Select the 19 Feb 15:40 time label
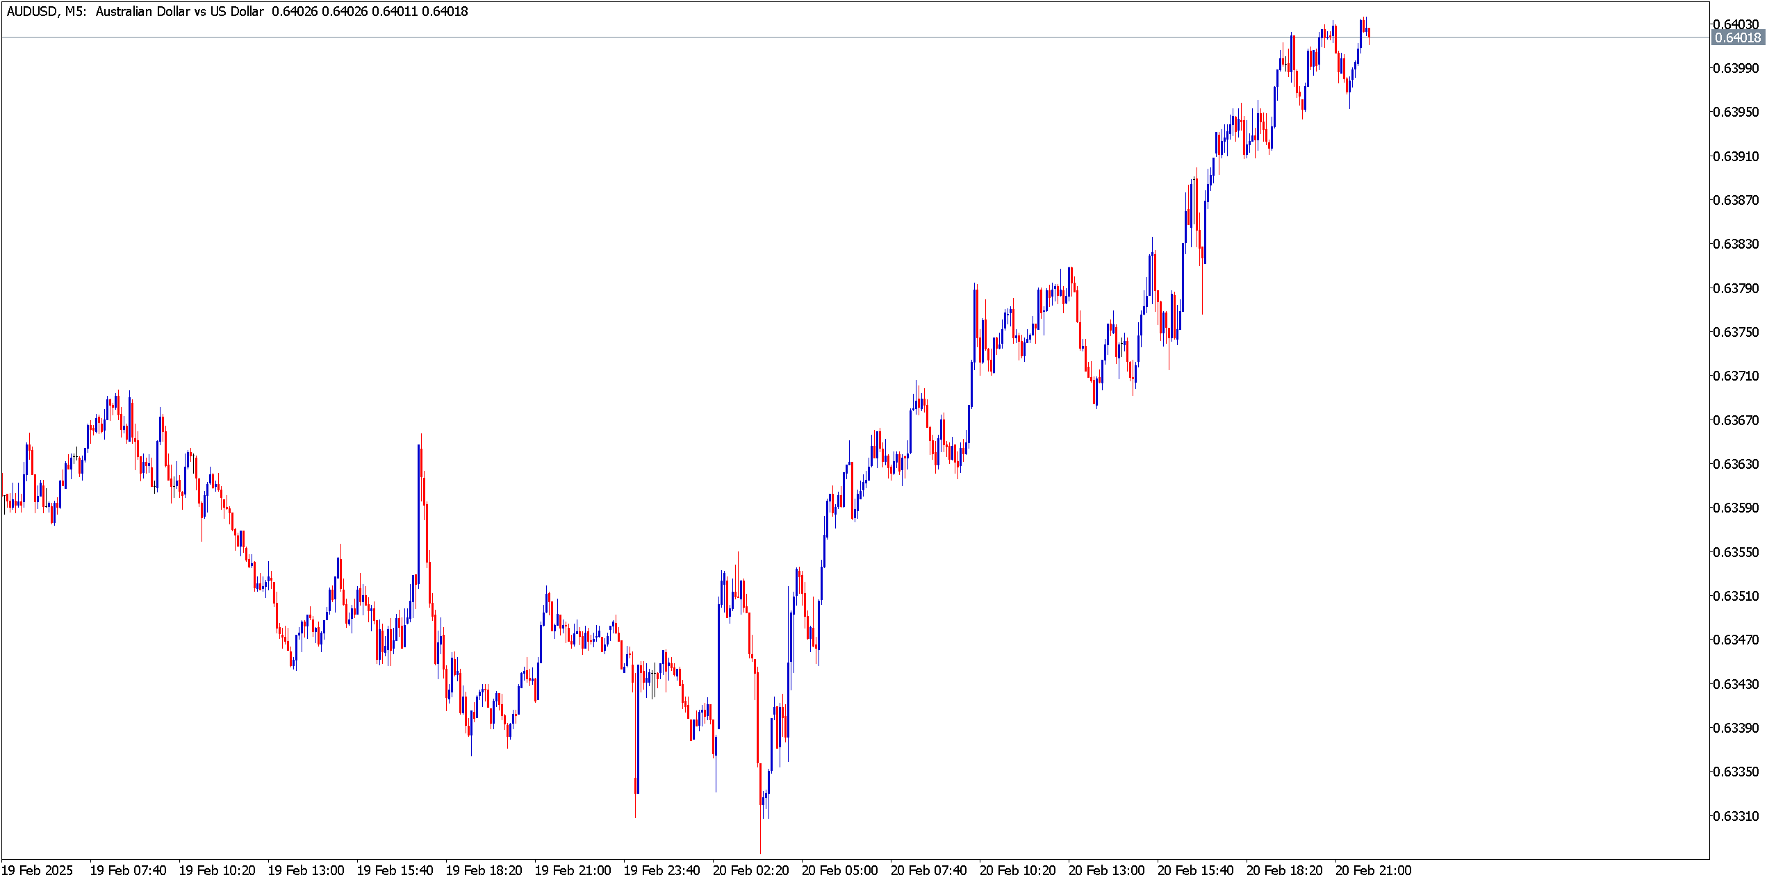Screen dimensions: 1776x882 [395, 870]
